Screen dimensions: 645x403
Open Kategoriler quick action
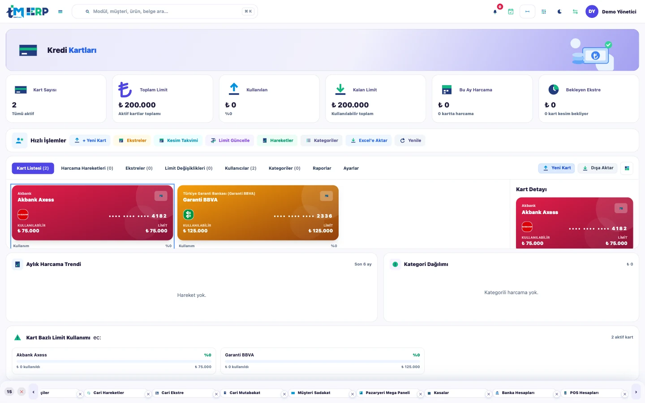click(322, 141)
